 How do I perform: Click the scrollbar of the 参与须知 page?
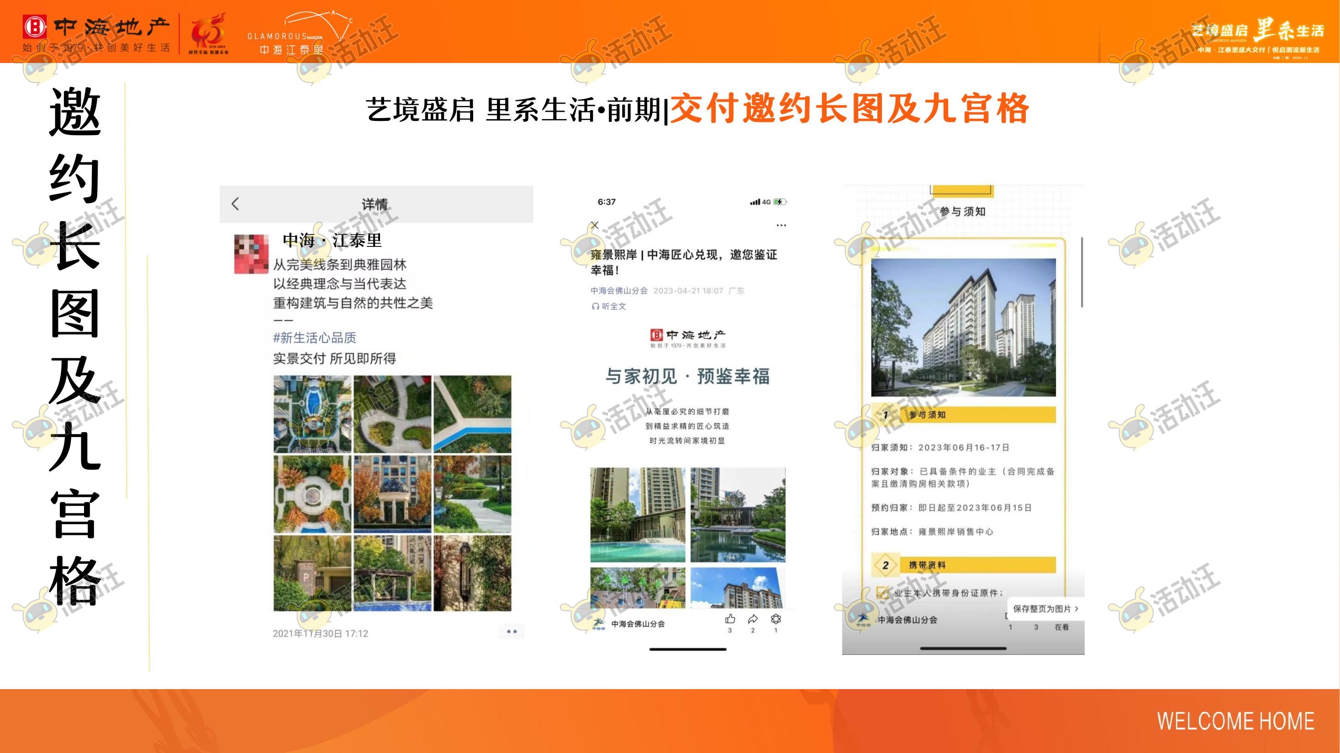click(x=1082, y=272)
